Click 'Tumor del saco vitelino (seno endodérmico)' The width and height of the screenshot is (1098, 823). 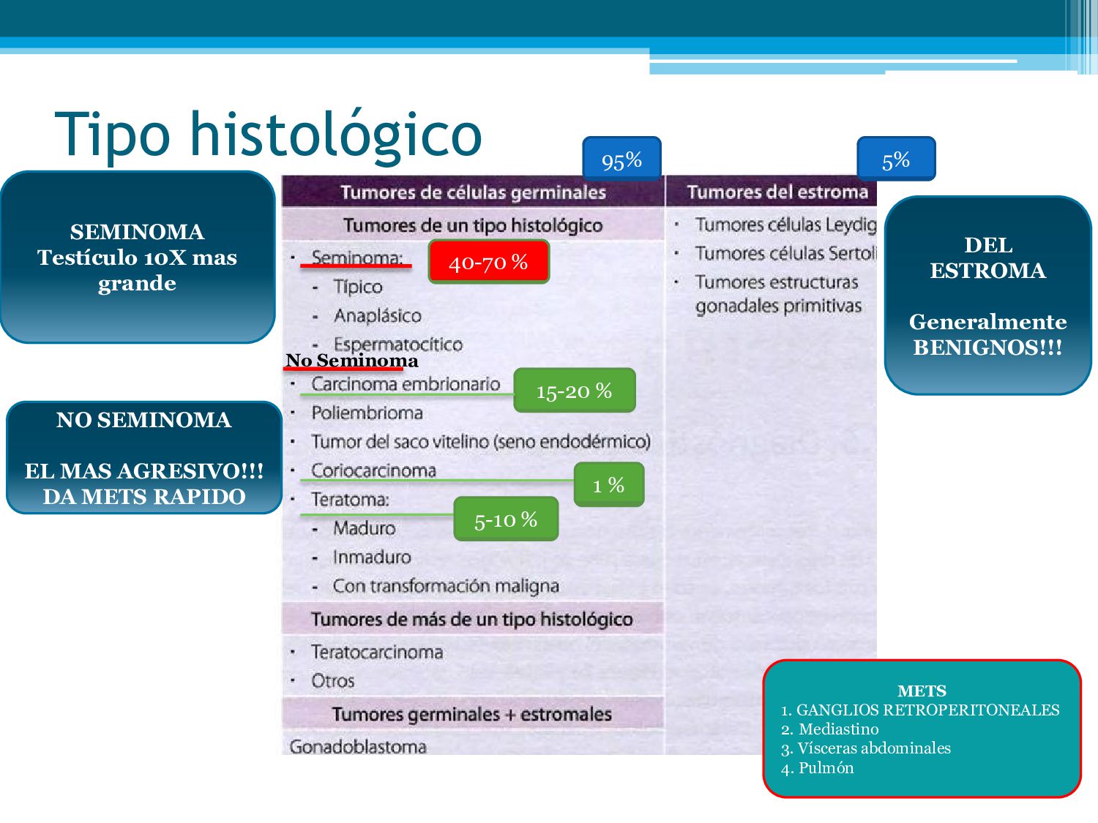pyautogui.click(x=481, y=442)
